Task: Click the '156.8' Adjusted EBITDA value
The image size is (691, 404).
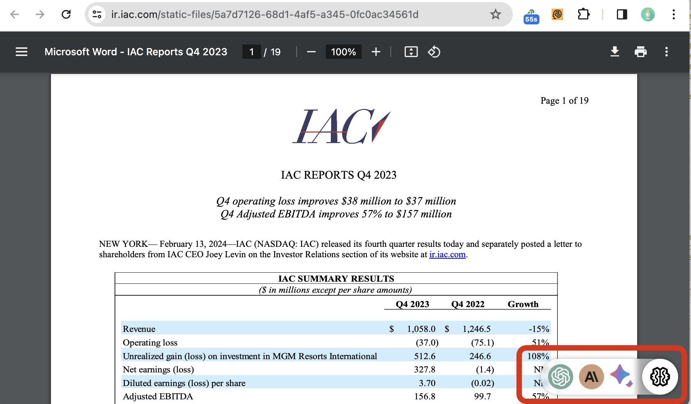Action: coord(425,396)
